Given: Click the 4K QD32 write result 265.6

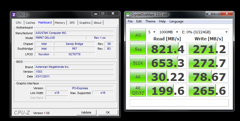Looking at the screenshot, I should coord(208,90).
